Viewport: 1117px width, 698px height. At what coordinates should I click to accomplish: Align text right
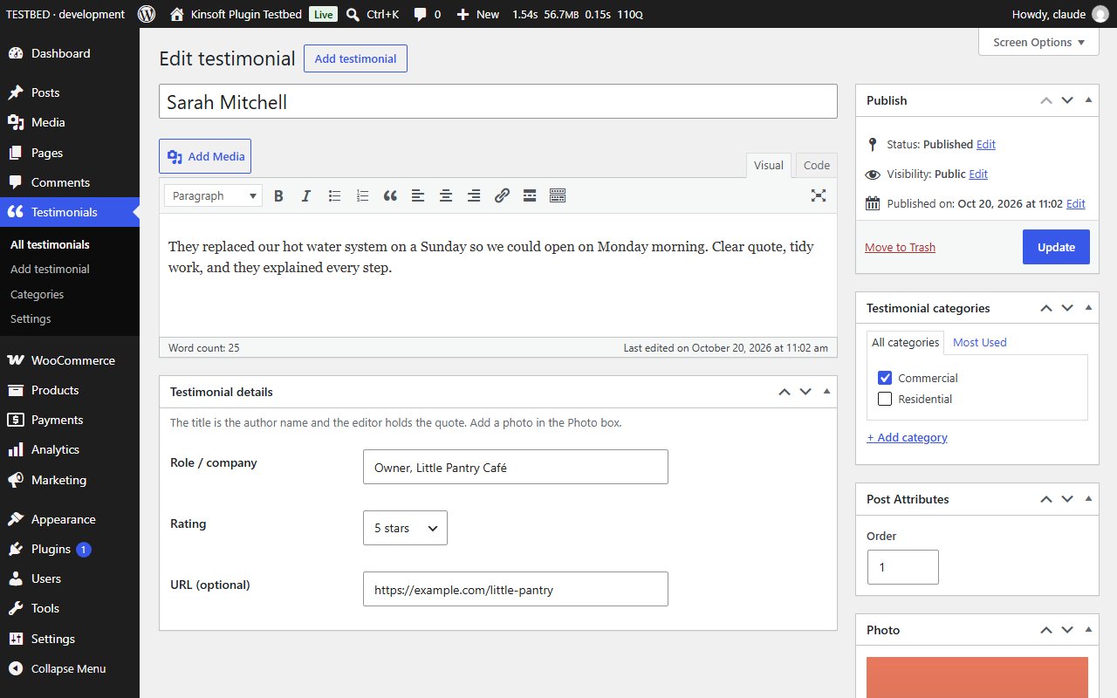click(474, 196)
